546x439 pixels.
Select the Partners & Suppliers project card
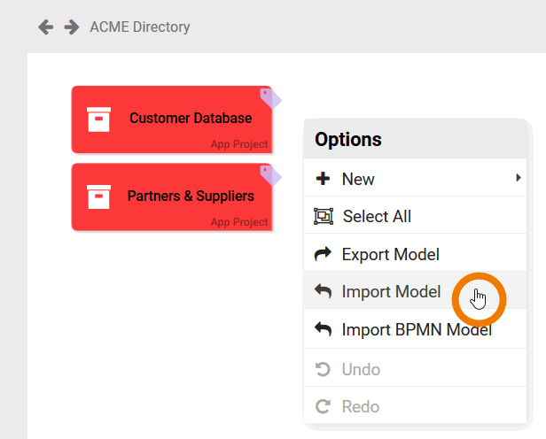(191, 196)
